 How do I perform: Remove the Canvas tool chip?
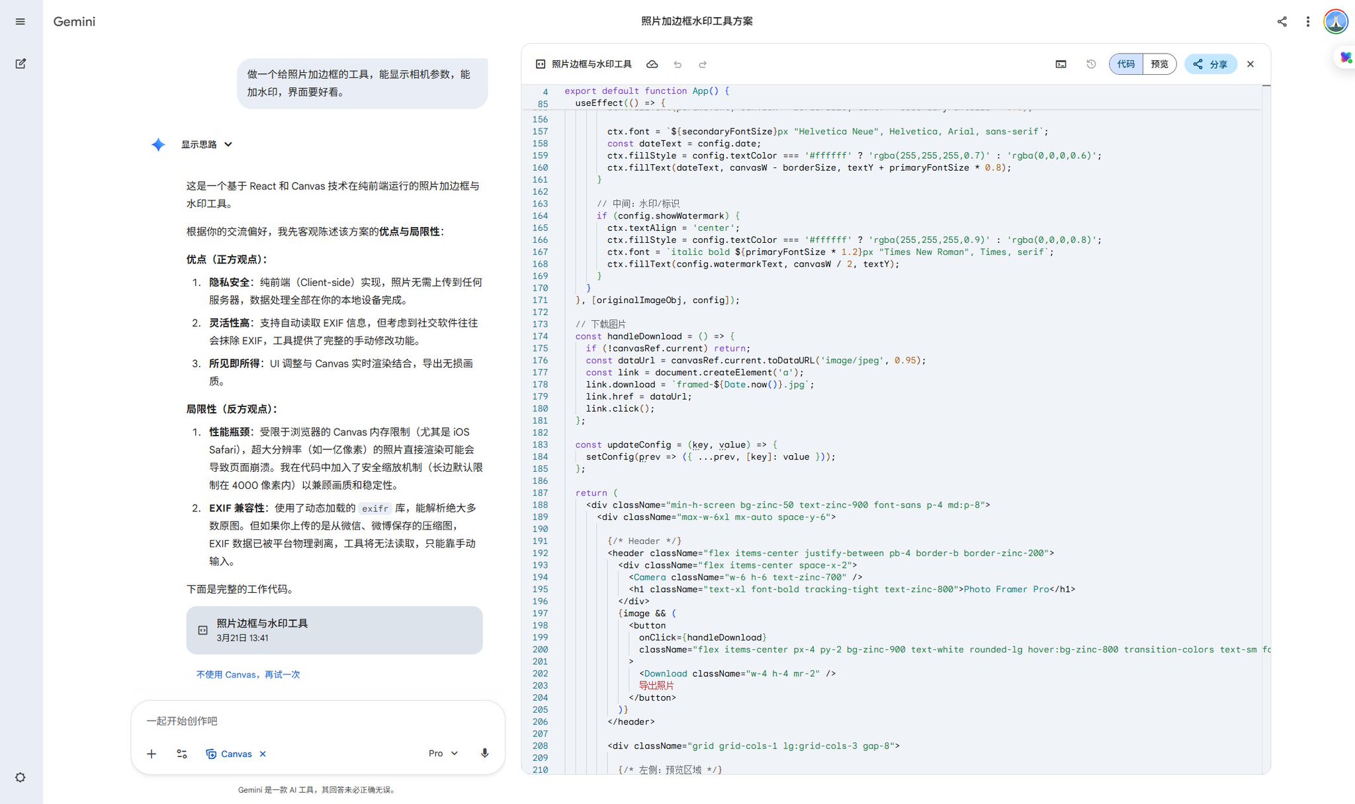263,754
